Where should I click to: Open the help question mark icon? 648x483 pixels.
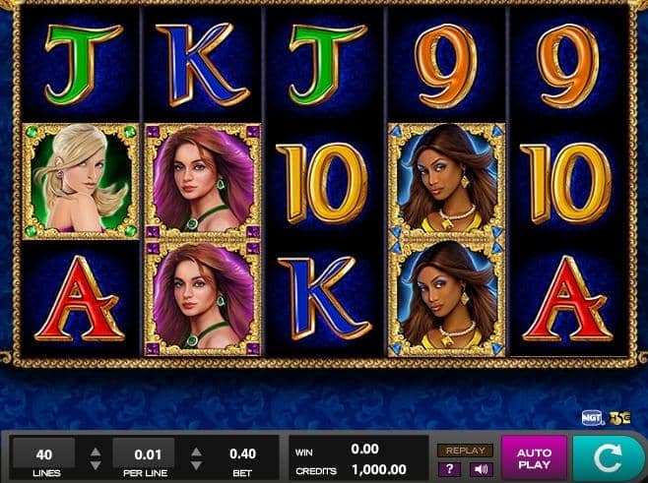pyautogui.click(x=449, y=469)
